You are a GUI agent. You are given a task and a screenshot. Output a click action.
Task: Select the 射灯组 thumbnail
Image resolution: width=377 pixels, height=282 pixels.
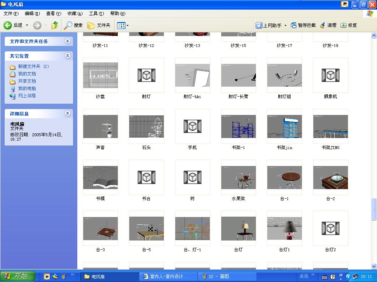pos(285,75)
